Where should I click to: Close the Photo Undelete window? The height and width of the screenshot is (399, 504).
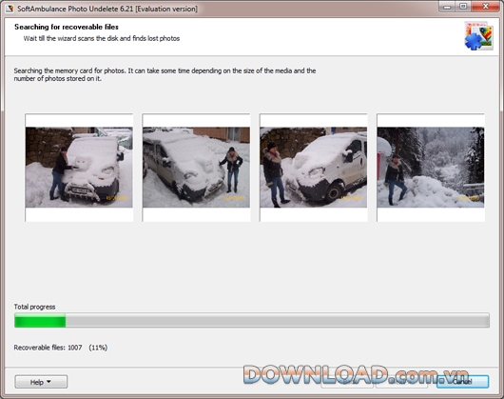485,7
